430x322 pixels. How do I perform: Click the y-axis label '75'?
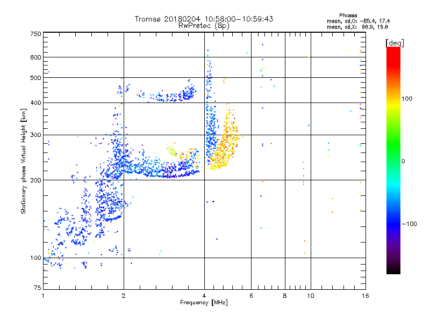point(38,288)
